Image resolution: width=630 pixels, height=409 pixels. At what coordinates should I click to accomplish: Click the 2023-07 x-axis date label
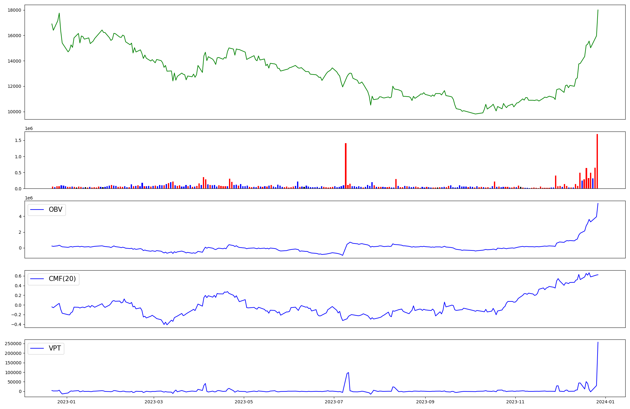click(x=334, y=402)
